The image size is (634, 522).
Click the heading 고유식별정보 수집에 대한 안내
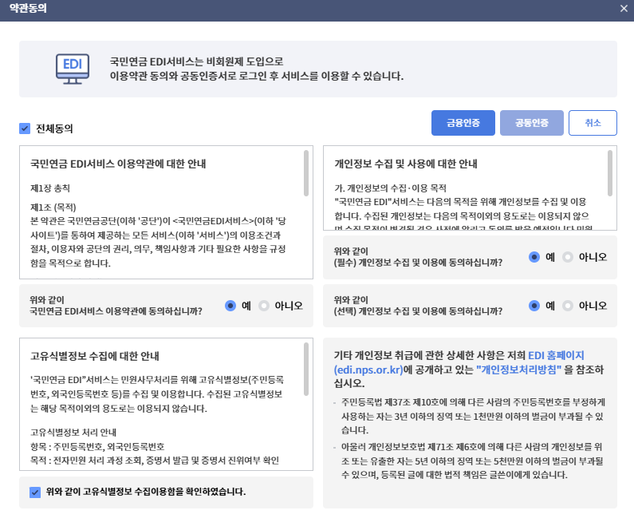pyautogui.click(x=95, y=356)
